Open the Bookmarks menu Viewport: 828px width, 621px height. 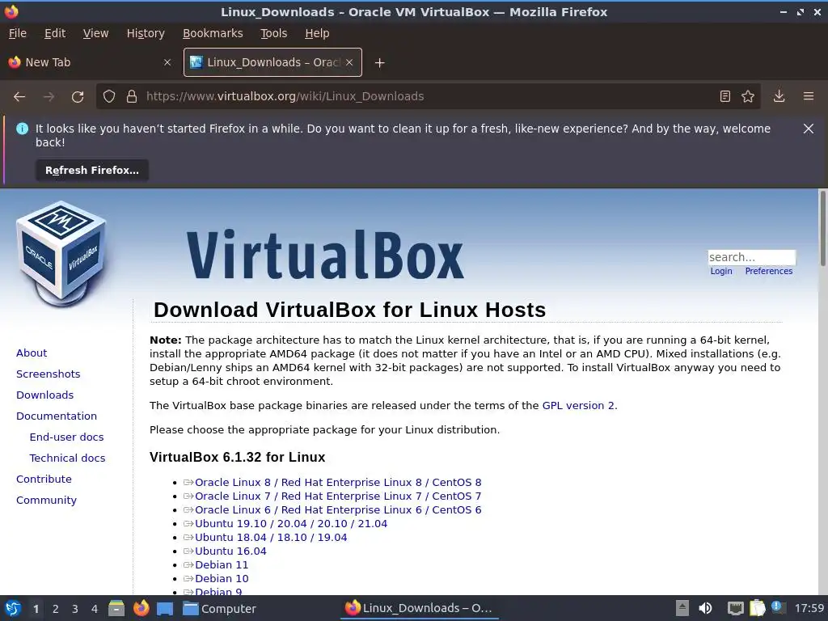[x=213, y=33]
